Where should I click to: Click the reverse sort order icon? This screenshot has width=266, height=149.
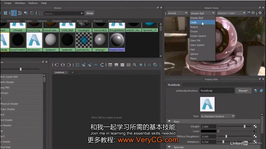(x=32, y=13)
